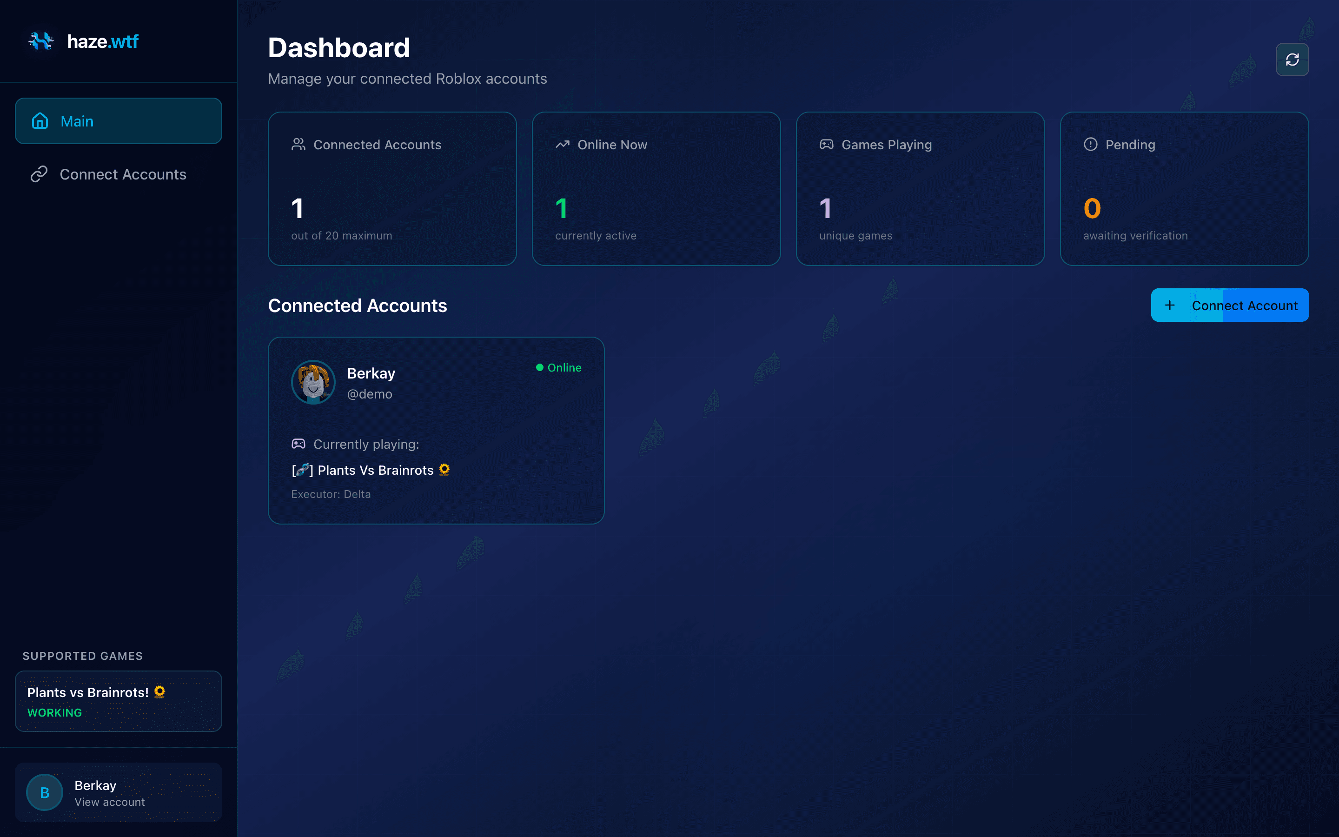This screenshot has width=1339, height=837.
Task: Open Connect Accounts from the sidebar
Action: pos(123,174)
